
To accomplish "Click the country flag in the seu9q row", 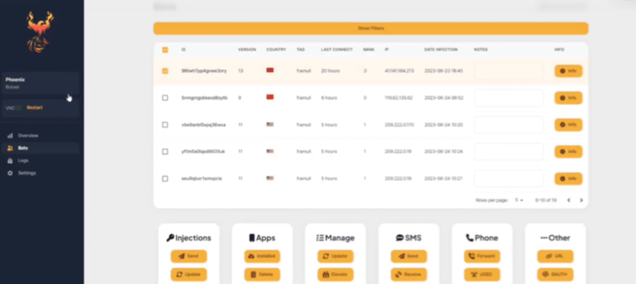I will click(270, 178).
